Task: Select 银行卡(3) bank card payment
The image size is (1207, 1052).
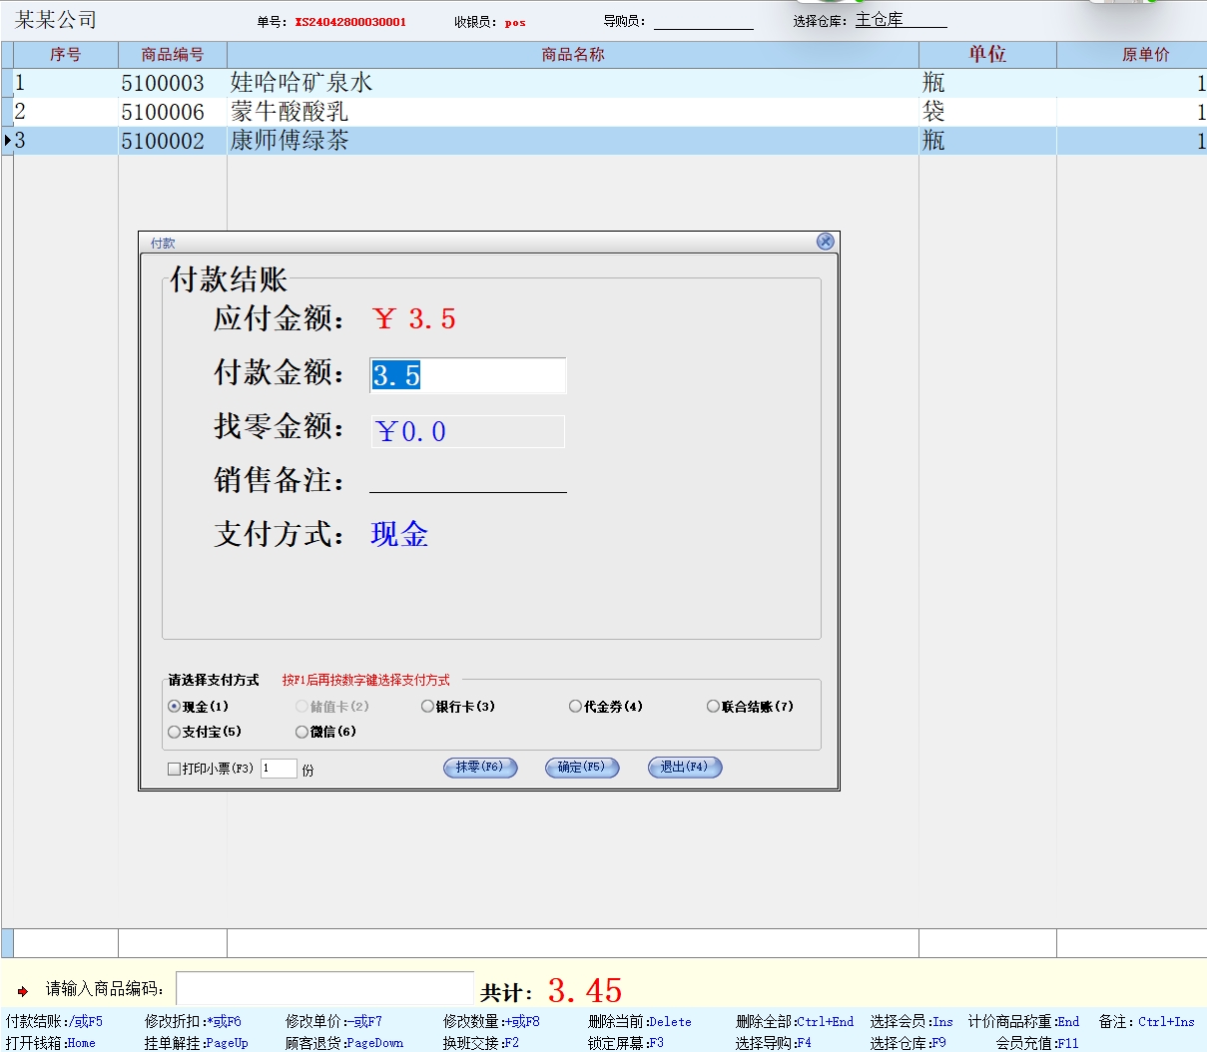Action: [x=428, y=707]
